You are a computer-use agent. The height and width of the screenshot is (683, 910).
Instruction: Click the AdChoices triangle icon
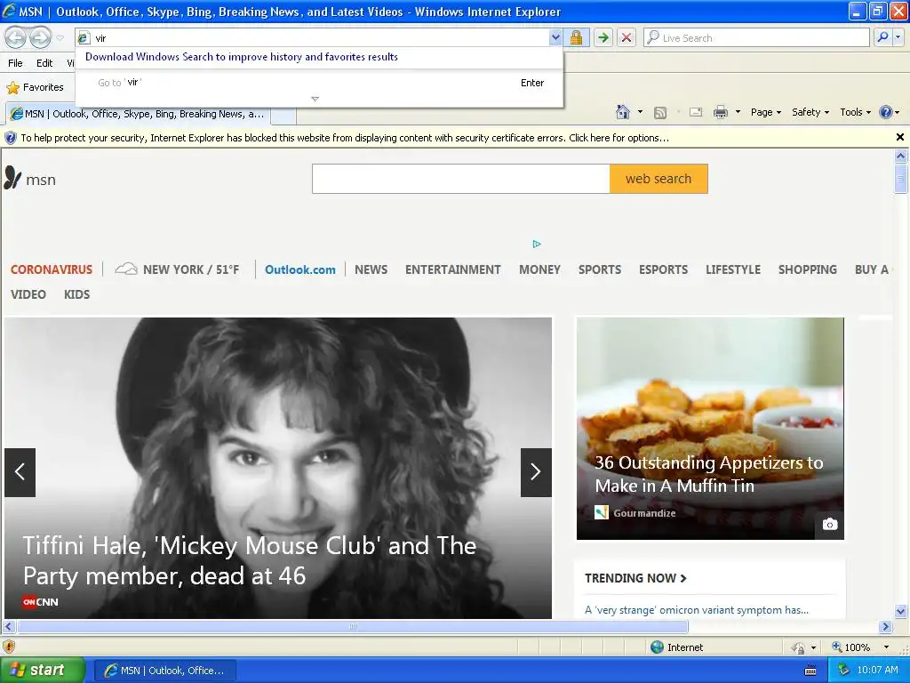point(537,244)
